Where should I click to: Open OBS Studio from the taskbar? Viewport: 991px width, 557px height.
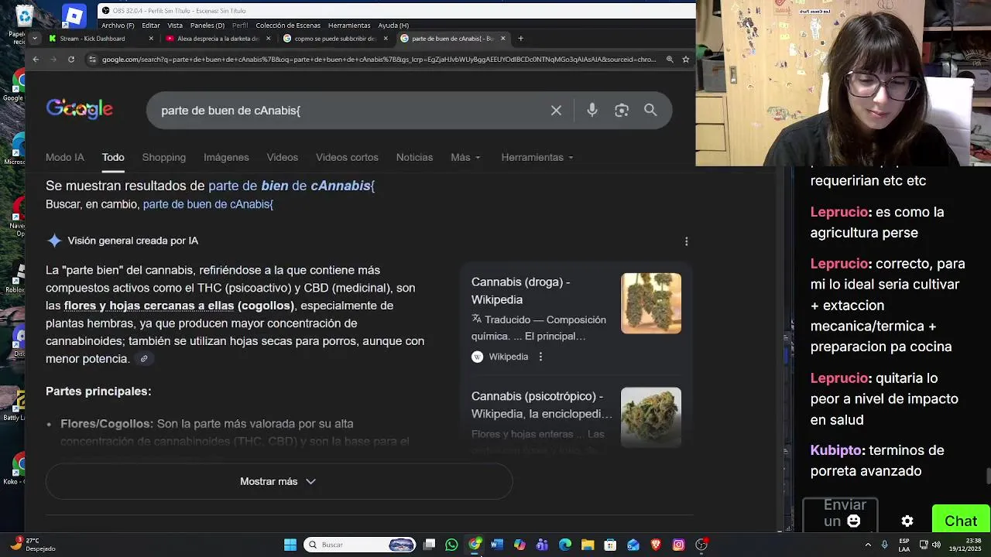click(x=701, y=545)
